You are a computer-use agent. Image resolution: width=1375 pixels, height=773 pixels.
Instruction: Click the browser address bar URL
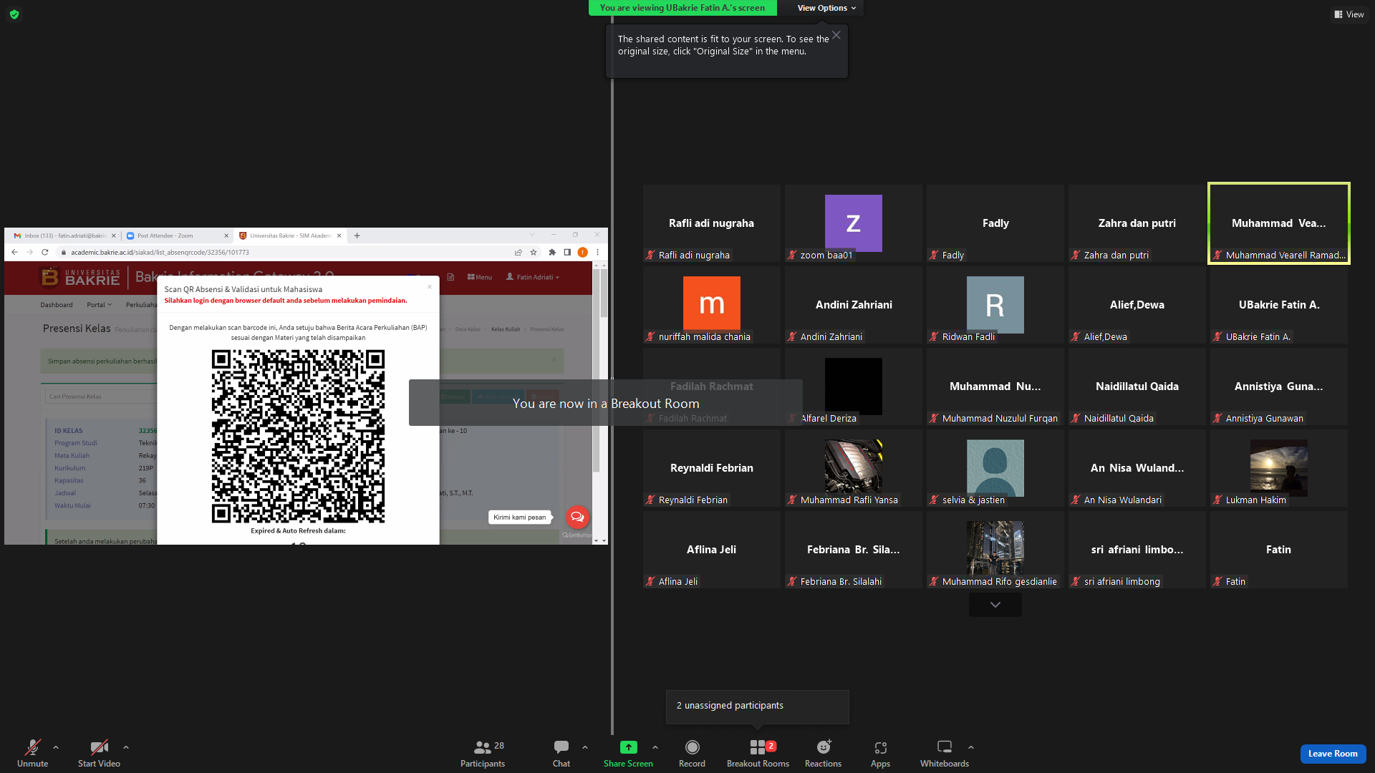click(x=160, y=253)
